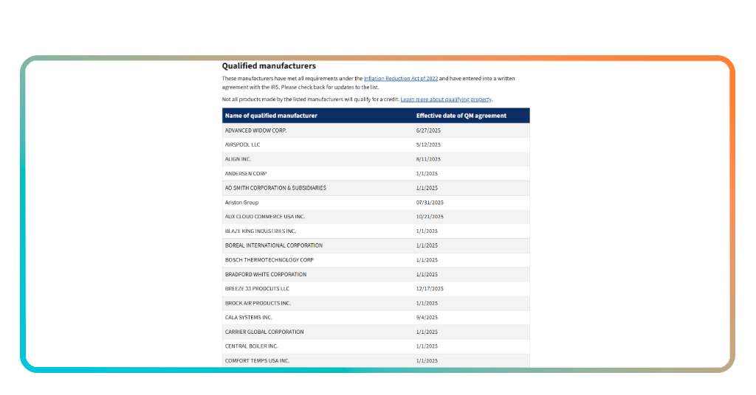
Task: Click the date in the CENTRAL BOILER row
Action: 427,346
